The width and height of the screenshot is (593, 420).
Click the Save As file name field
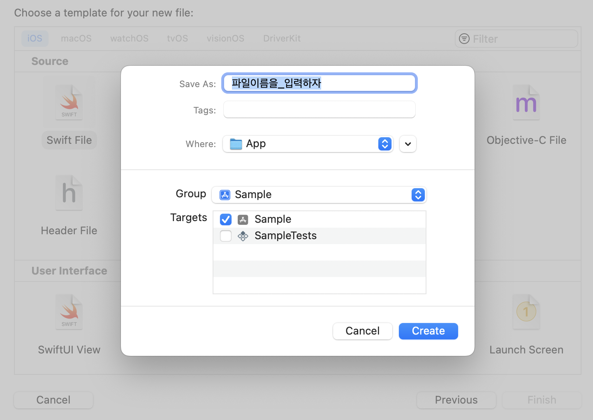click(320, 83)
